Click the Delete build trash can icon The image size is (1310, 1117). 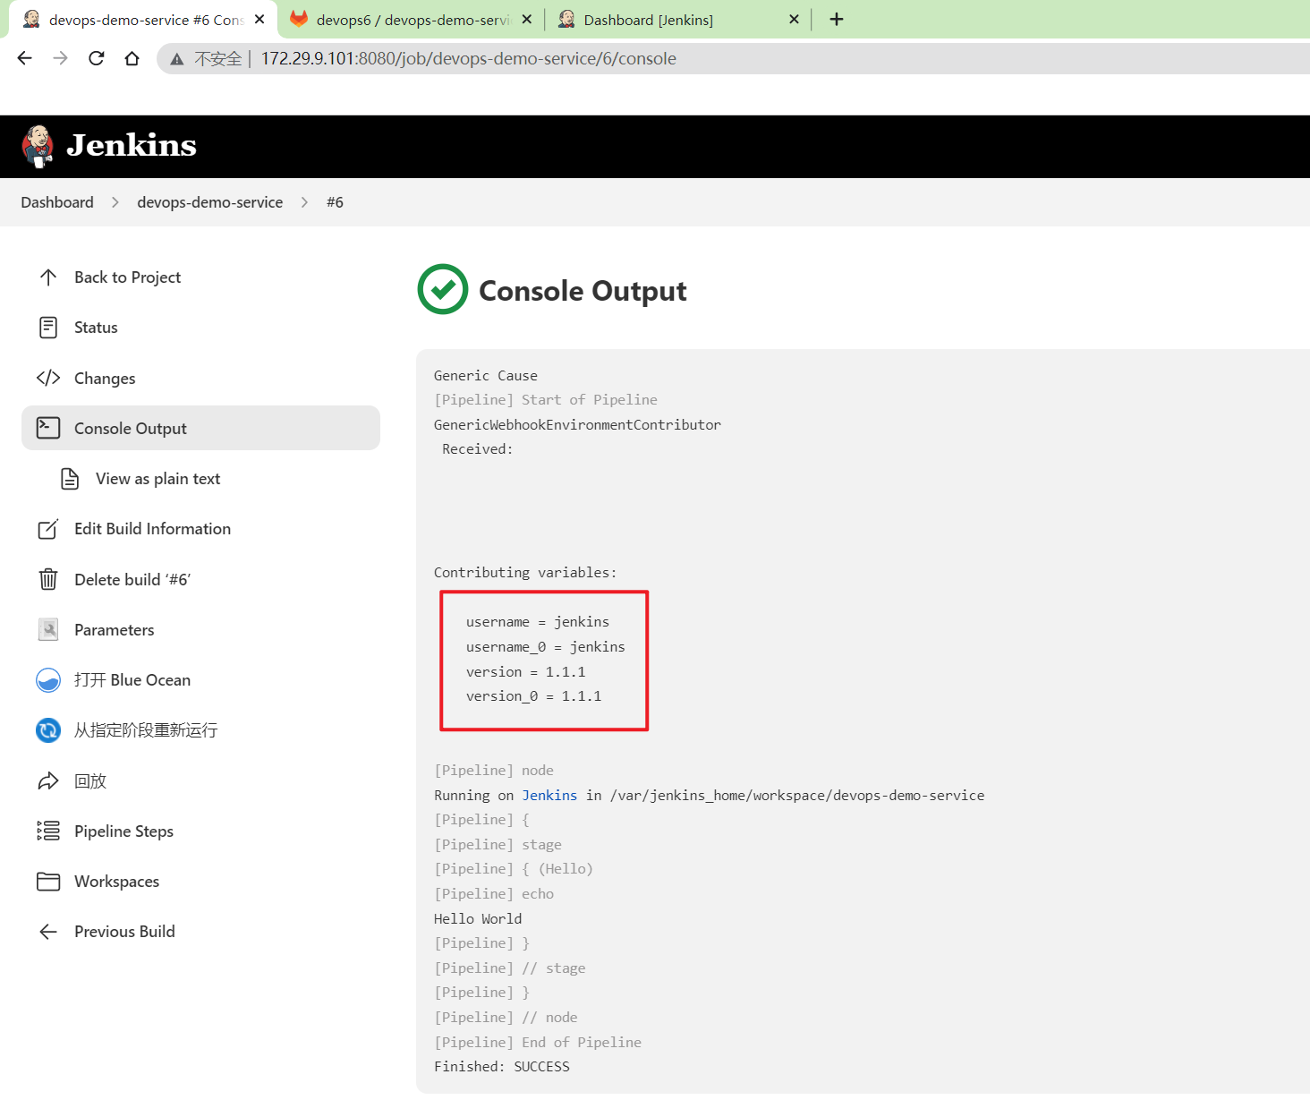point(48,579)
